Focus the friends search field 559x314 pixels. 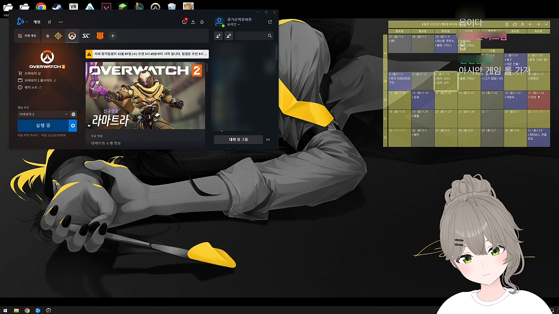[x=254, y=36]
